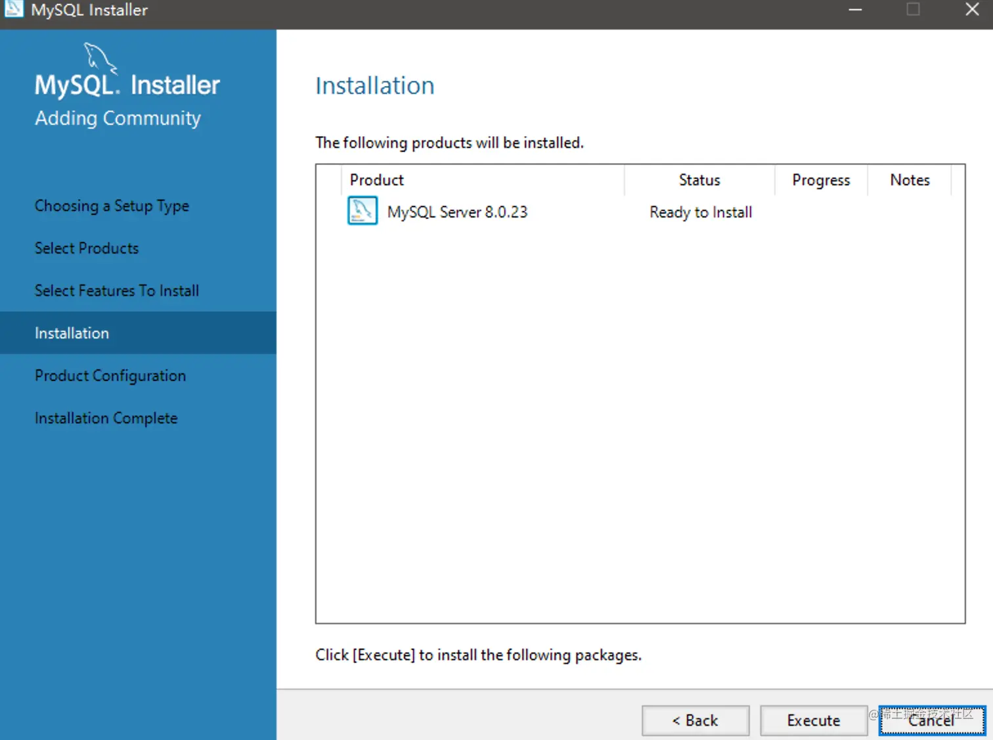Click the Progress column header
The width and height of the screenshot is (993, 740).
pyautogui.click(x=821, y=180)
